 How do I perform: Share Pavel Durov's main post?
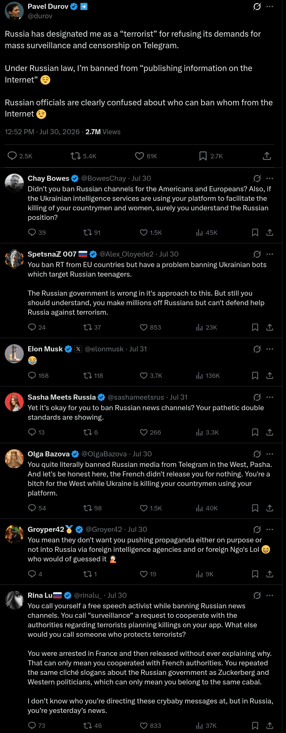[x=267, y=156]
